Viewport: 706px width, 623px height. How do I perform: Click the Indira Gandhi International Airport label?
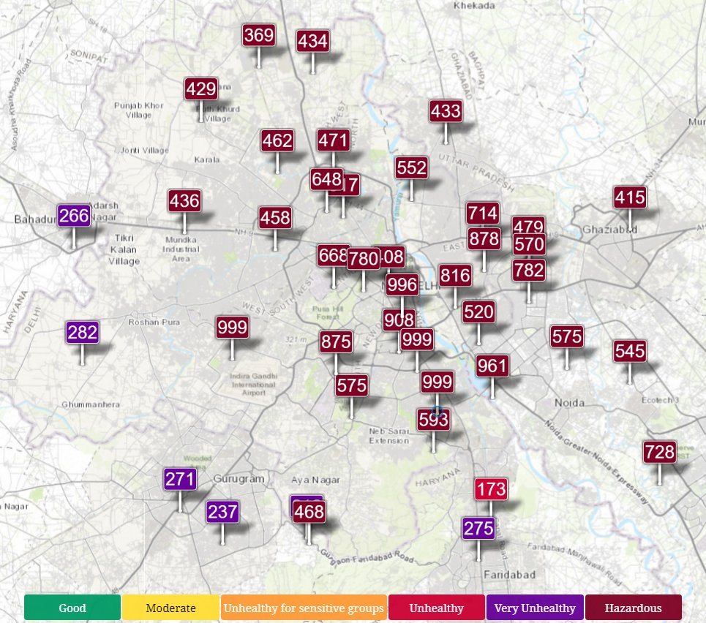(253, 385)
